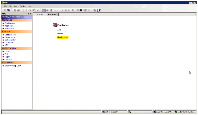Open CC Table under System
This screenshot has width=198, height=115.
[9, 42]
